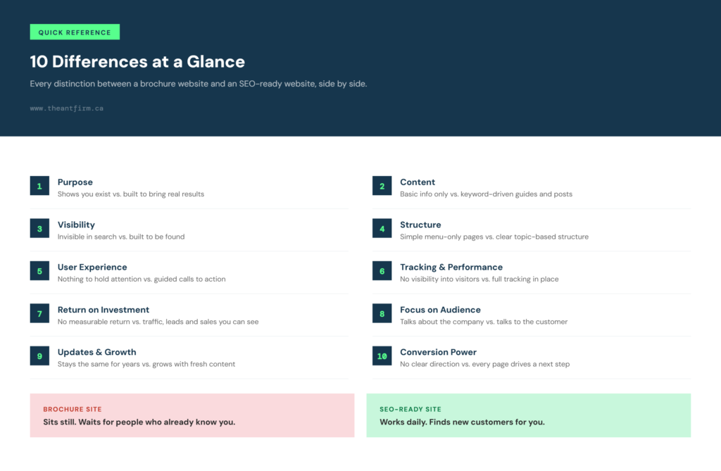Click number badge 7 beside Return on Investment
The image size is (721, 471).
coord(39,314)
